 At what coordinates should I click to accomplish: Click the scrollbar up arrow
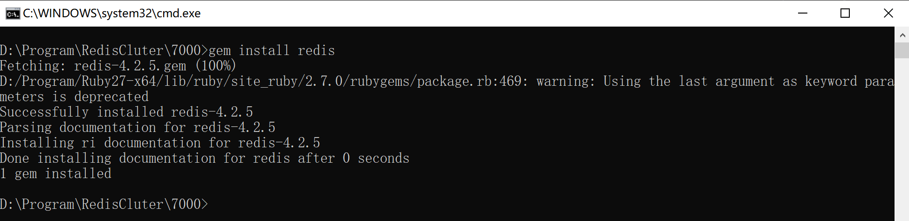[x=902, y=35]
